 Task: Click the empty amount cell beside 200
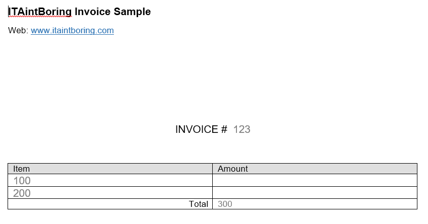[315, 193]
